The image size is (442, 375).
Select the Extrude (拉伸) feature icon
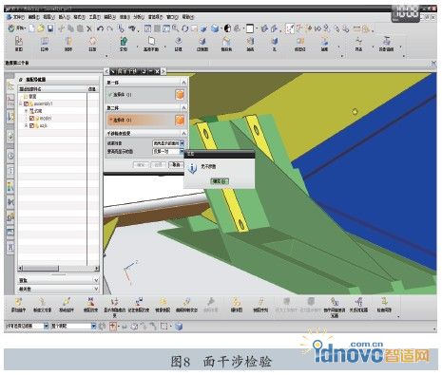44,44
